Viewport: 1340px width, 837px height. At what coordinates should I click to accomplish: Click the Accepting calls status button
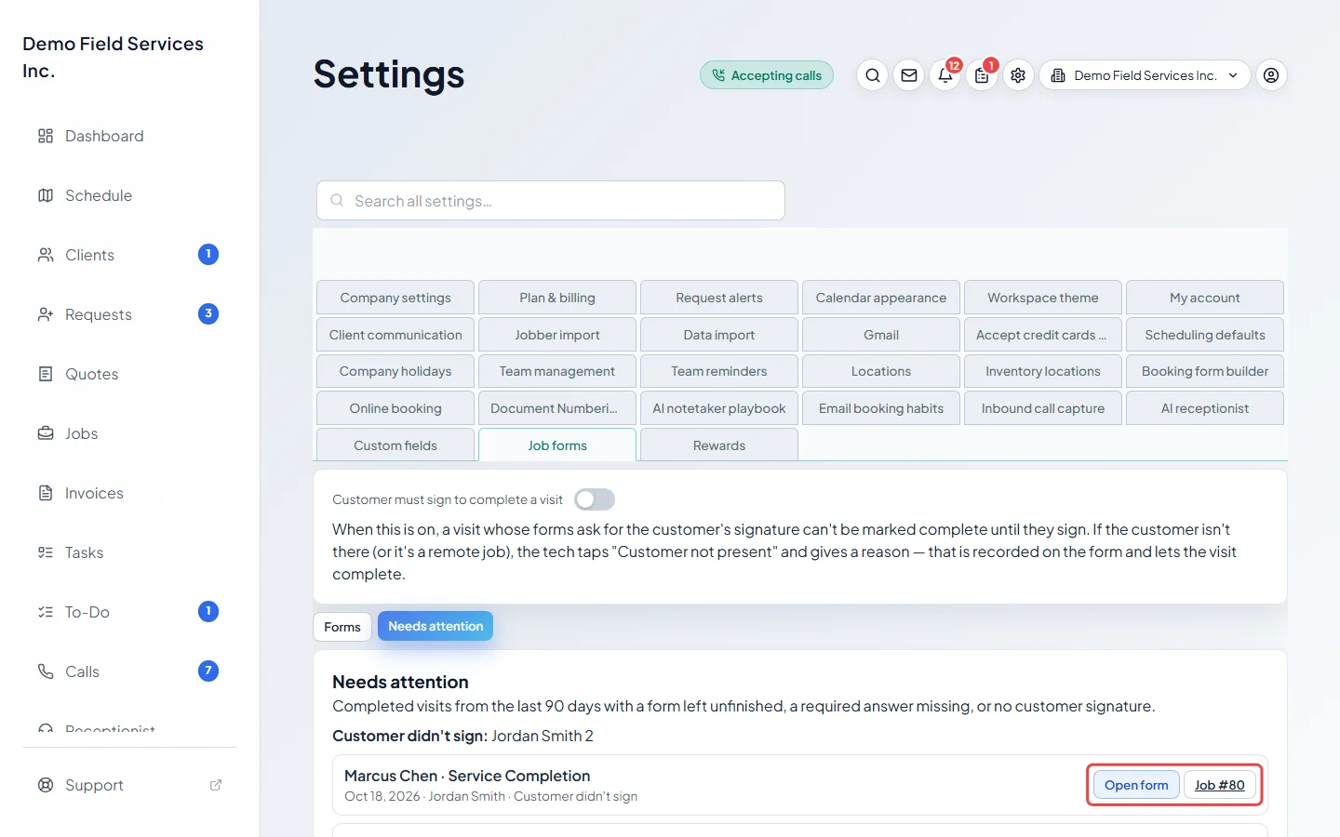767,75
